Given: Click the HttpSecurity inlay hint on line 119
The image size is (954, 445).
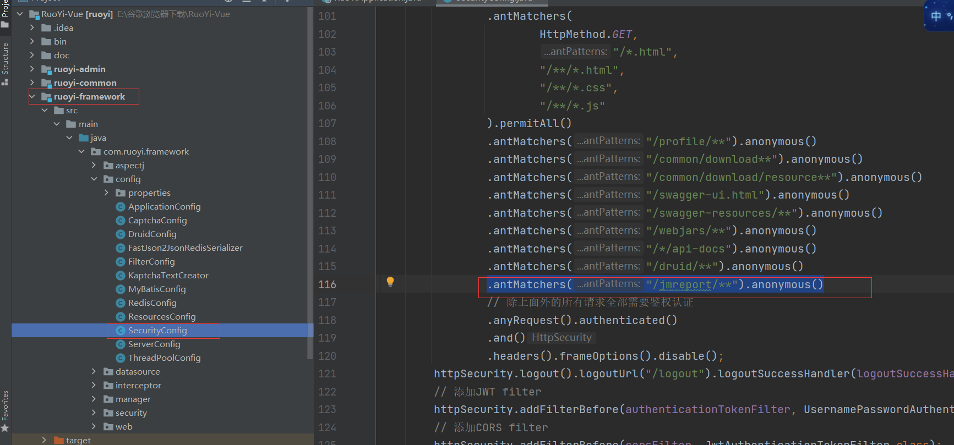Looking at the screenshot, I should click(x=562, y=338).
